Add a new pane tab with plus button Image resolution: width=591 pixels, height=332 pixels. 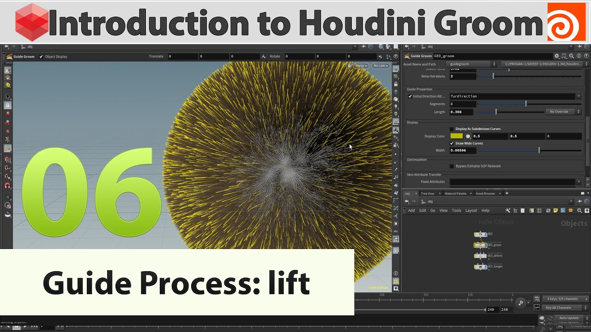507,193
